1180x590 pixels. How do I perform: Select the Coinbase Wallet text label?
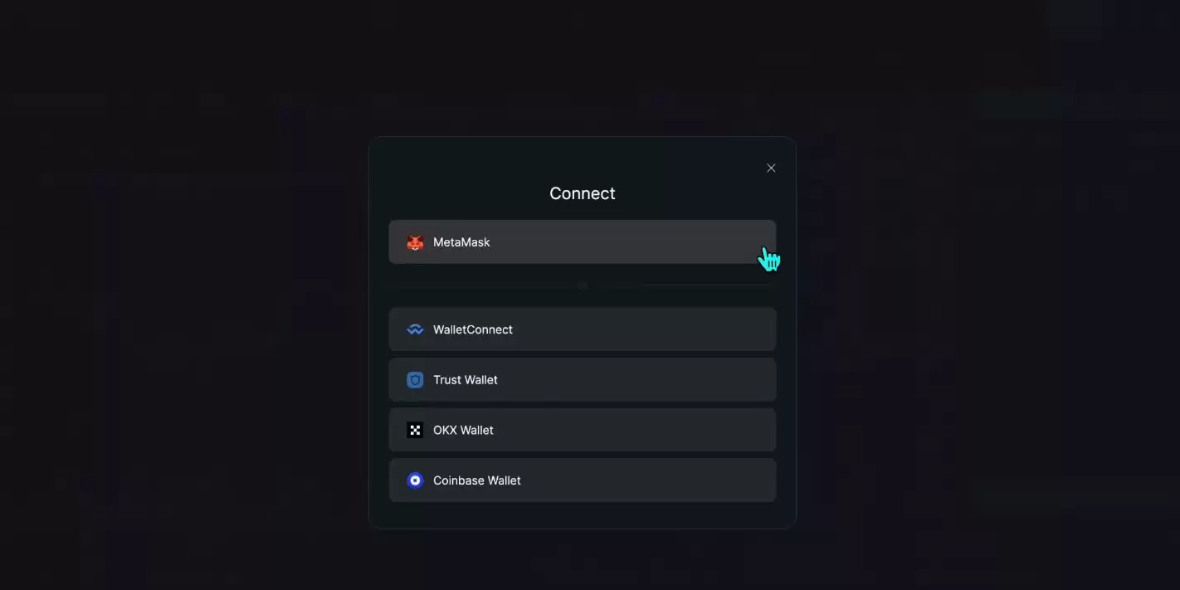477,480
